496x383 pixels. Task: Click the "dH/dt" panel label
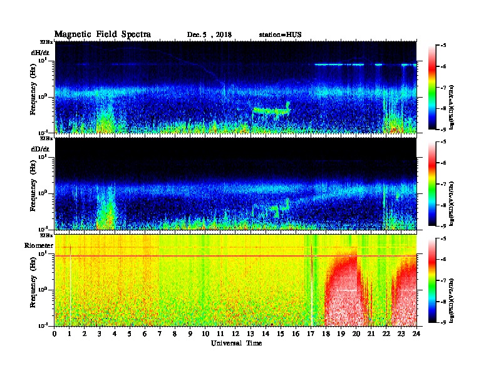(40, 53)
